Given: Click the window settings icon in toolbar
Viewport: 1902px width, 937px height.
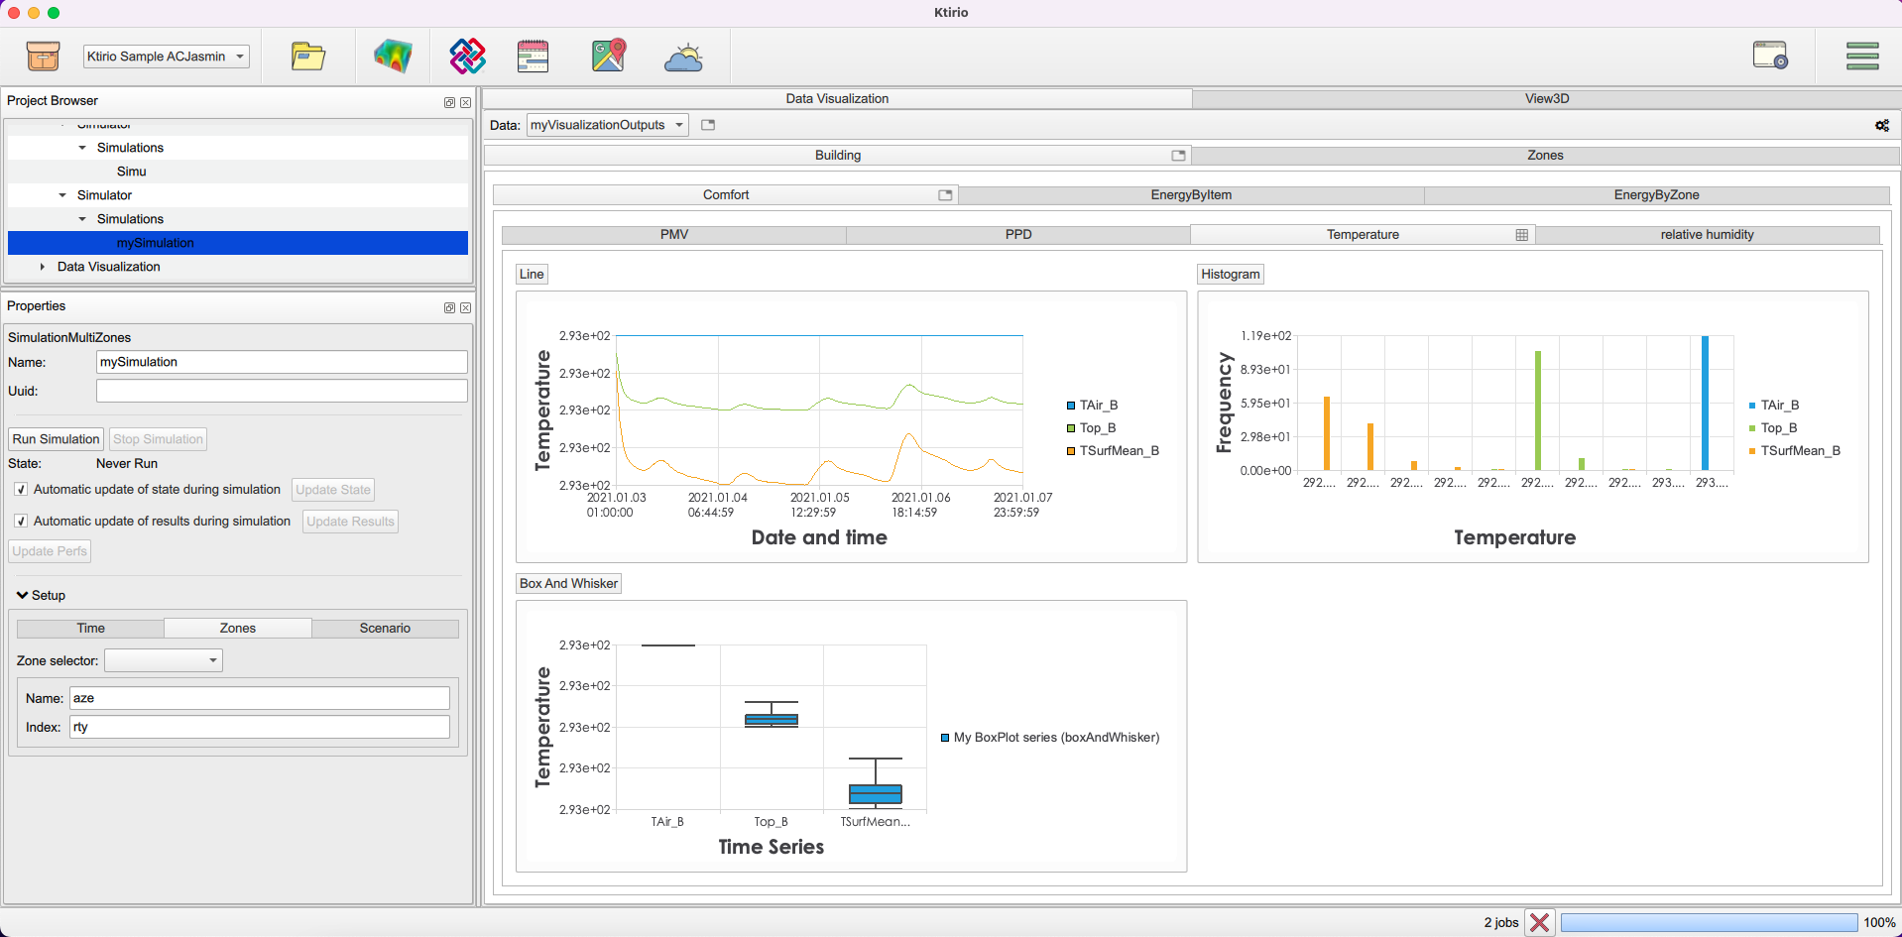Looking at the screenshot, I should [1769, 56].
